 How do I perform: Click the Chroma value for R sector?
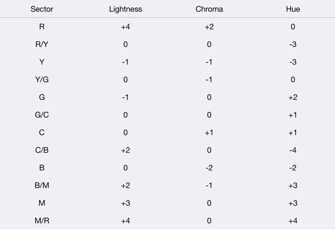pyautogui.click(x=209, y=27)
